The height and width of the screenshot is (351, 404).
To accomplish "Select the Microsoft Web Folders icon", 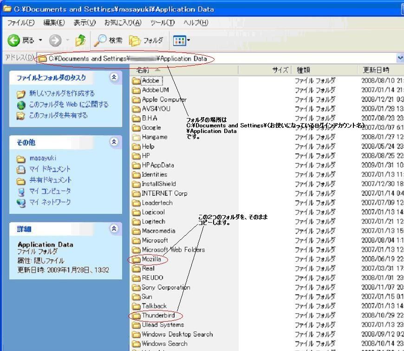I will [x=137, y=250].
